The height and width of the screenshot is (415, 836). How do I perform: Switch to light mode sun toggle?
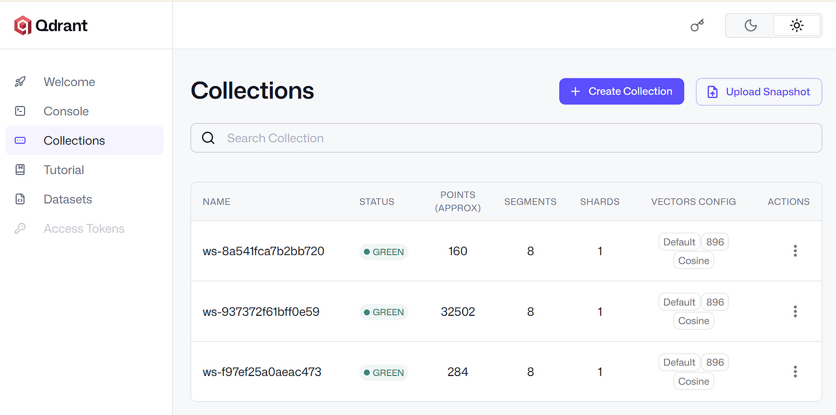pyautogui.click(x=797, y=25)
